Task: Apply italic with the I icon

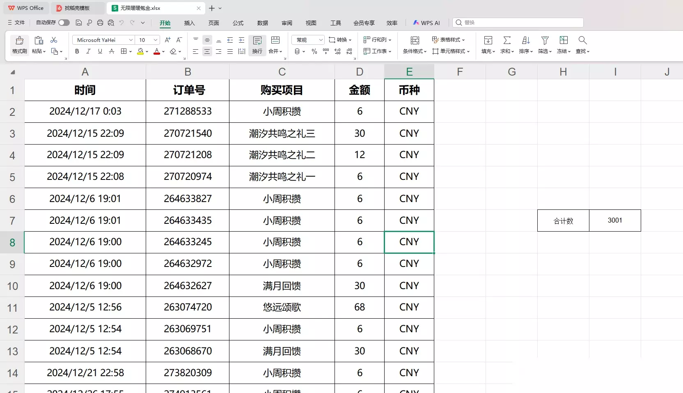Action: point(88,51)
